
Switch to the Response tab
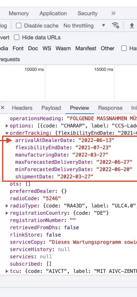click(110, 108)
